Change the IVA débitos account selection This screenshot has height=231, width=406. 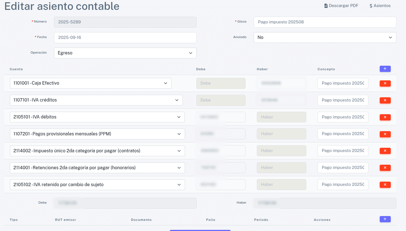coord(97,117)
